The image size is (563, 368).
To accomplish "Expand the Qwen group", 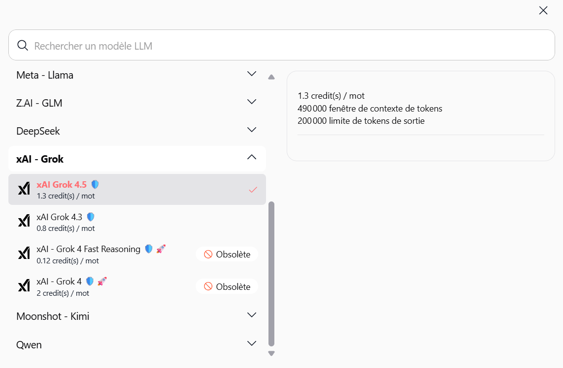I will [x=137, y=345].
